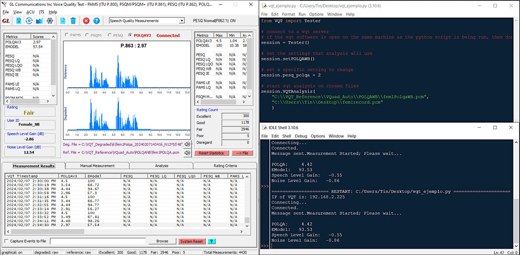The width and height of the screenshot is (520, 255).
Task: Click the trash can delete icon
Action: coord(73,21)
